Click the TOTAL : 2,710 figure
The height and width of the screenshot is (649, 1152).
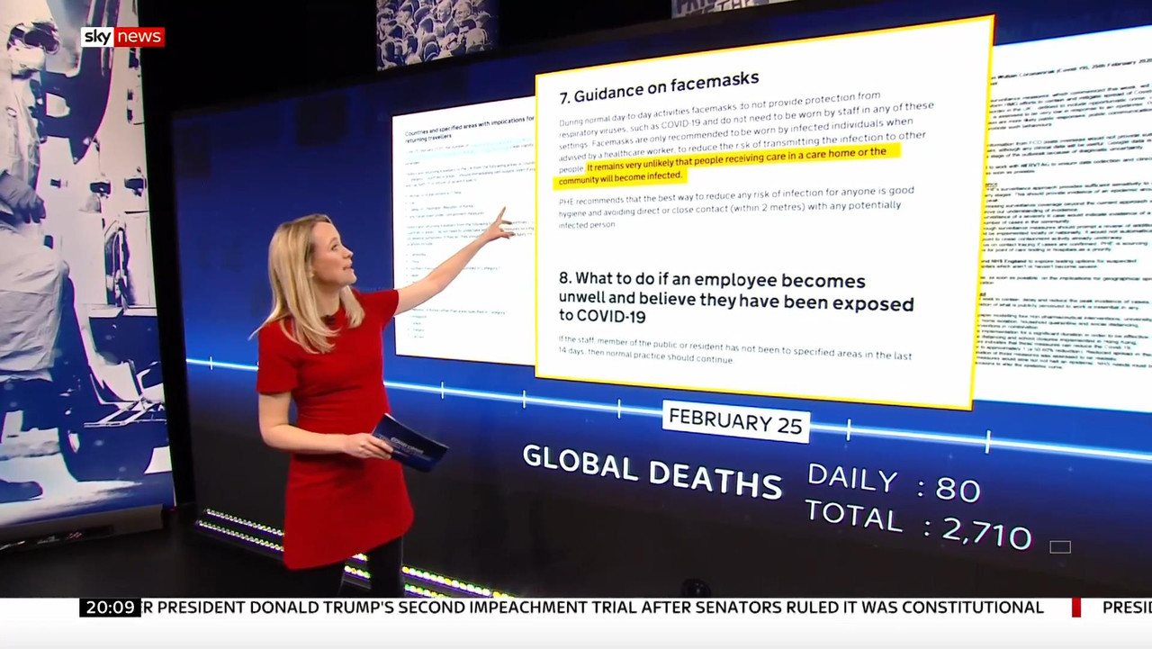pos(918,526)
